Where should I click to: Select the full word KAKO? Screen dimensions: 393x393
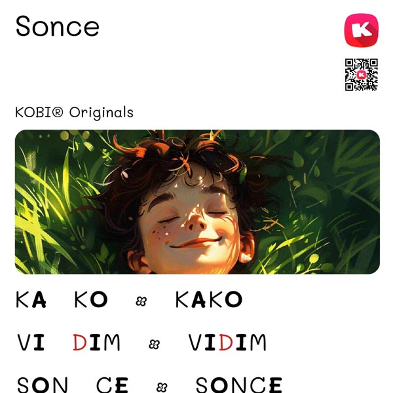point(209,299)
